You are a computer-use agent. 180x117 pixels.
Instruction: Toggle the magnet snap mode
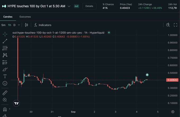click(5, 109)
